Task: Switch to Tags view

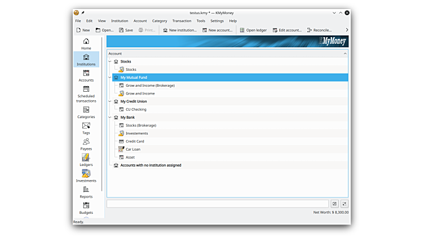Action: (x=86, y=128)
